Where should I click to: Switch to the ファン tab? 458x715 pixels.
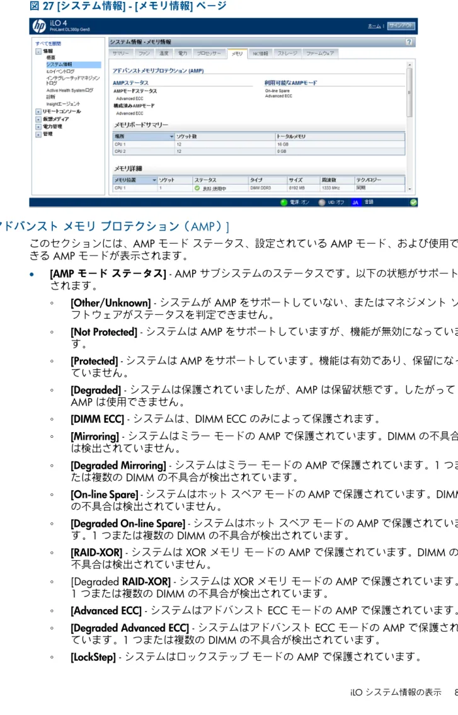click(x=144, y=54)
